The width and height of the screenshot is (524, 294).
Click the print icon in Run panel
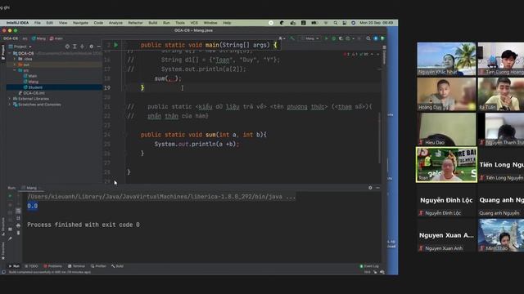[x=18, y=225]
